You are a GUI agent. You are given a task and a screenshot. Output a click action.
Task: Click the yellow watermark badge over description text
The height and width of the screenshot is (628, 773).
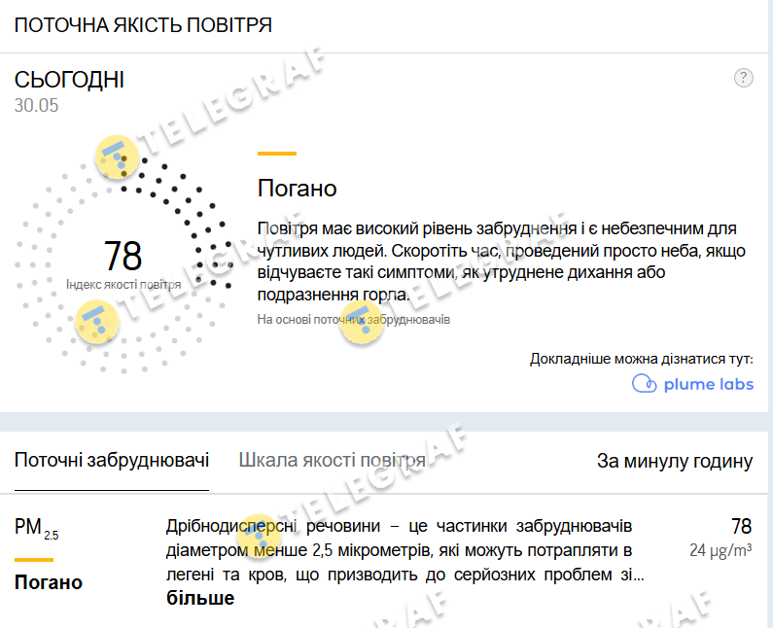tap(361, 322)
